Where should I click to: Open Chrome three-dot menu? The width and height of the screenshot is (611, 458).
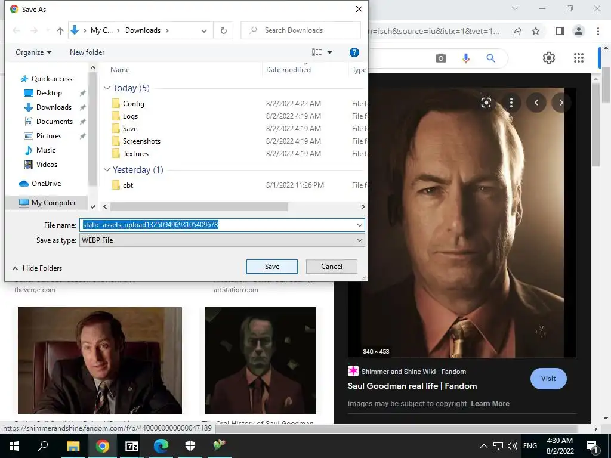click(x=598, y=31)
